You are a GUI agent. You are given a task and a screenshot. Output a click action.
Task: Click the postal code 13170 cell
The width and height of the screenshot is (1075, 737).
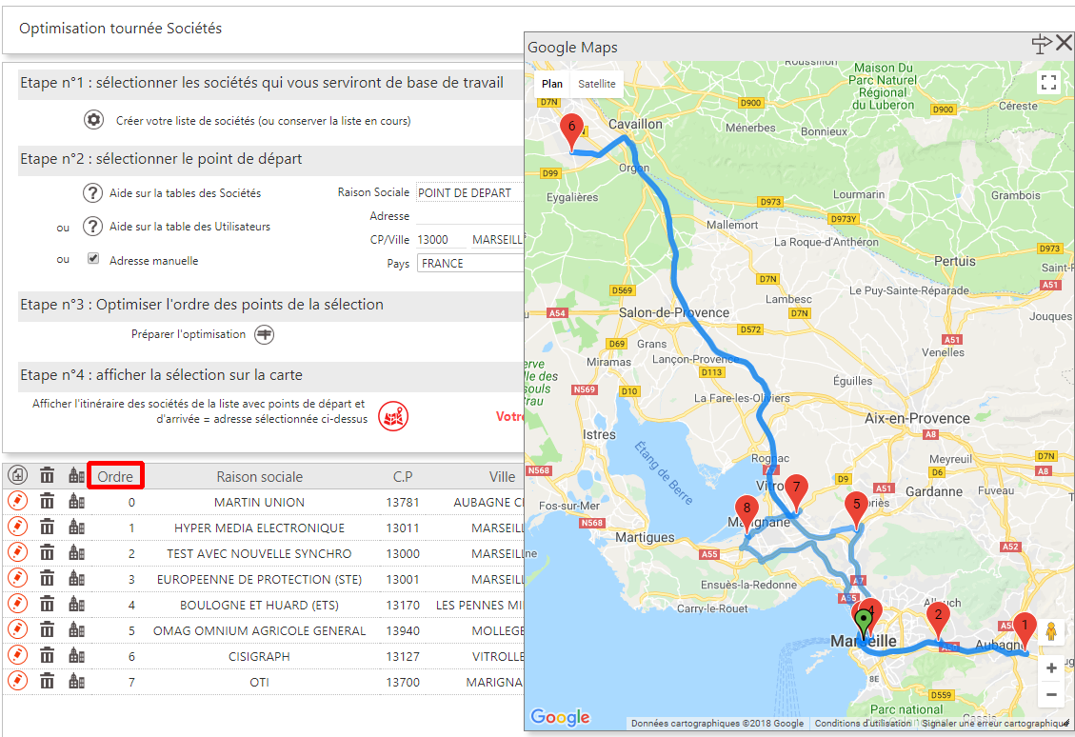coord(403,605)
